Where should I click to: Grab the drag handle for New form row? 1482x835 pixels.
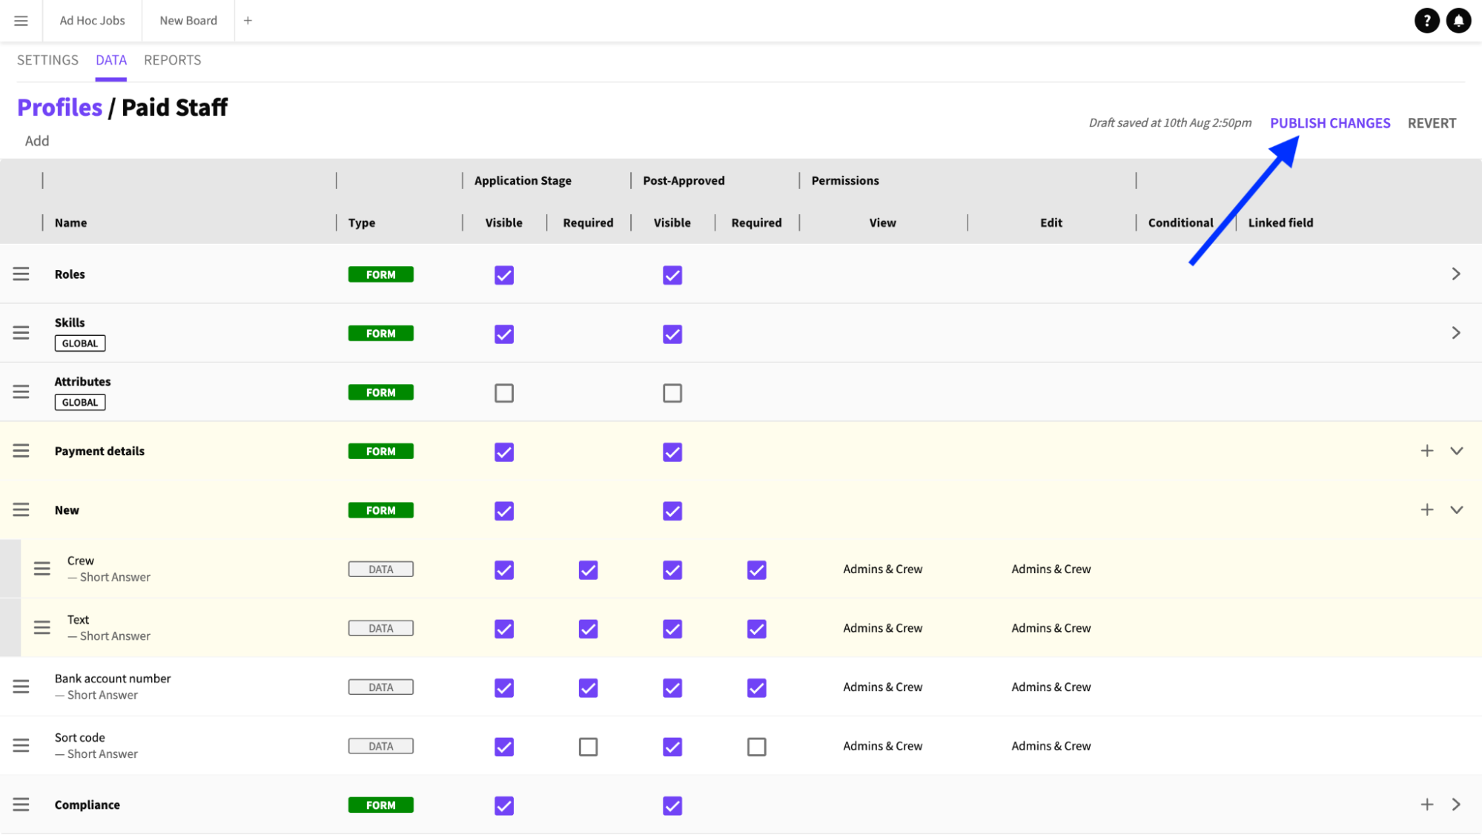pyautogui.click(x=21, y=510)
